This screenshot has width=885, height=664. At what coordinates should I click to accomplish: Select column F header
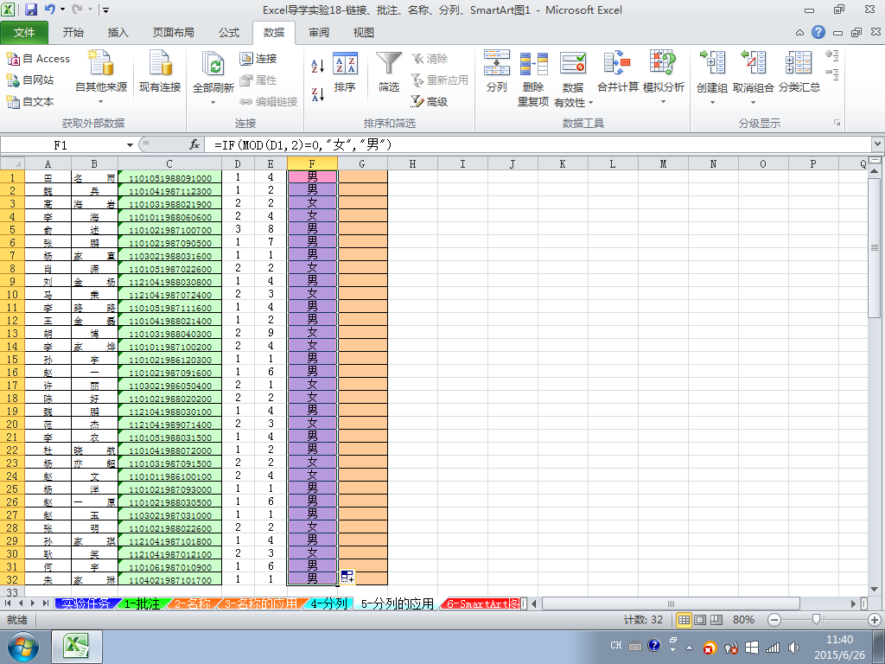point(312,163)
